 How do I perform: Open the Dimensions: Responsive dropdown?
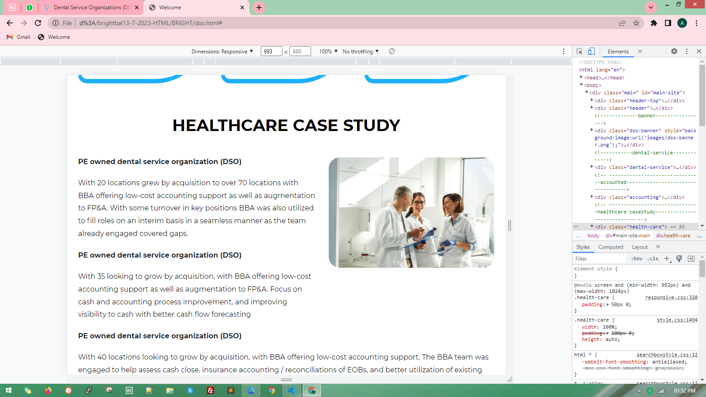222,52
